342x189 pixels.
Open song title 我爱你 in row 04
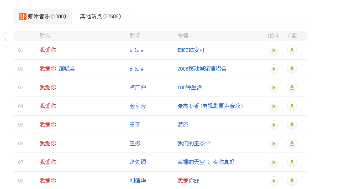click(48, 106)
